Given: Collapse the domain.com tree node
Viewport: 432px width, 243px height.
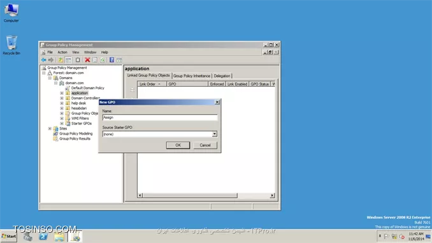Looking at the screenshot, I should tap(56, 83).
